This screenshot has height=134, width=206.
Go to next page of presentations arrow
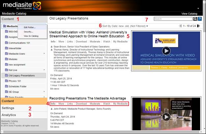198,26
